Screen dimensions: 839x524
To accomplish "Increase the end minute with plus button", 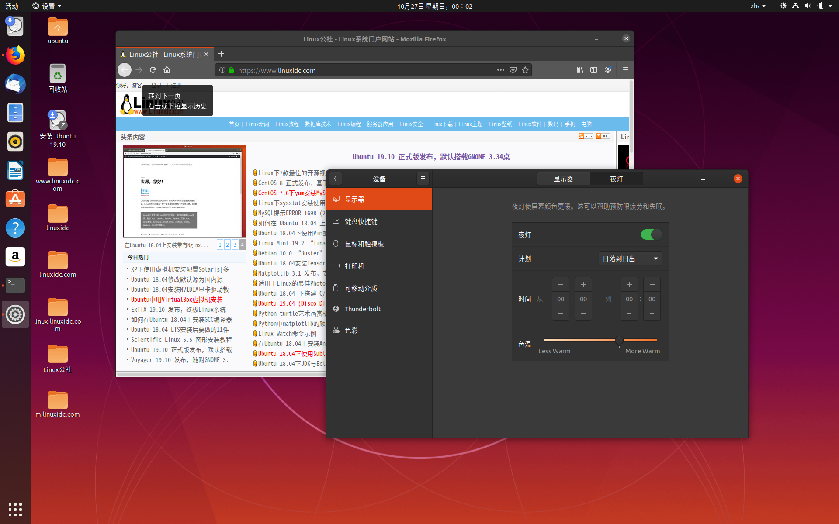I will click(652, 285).
